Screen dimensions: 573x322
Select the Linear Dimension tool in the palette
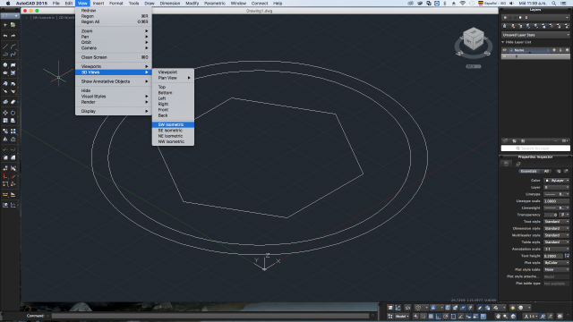point(5,195)
